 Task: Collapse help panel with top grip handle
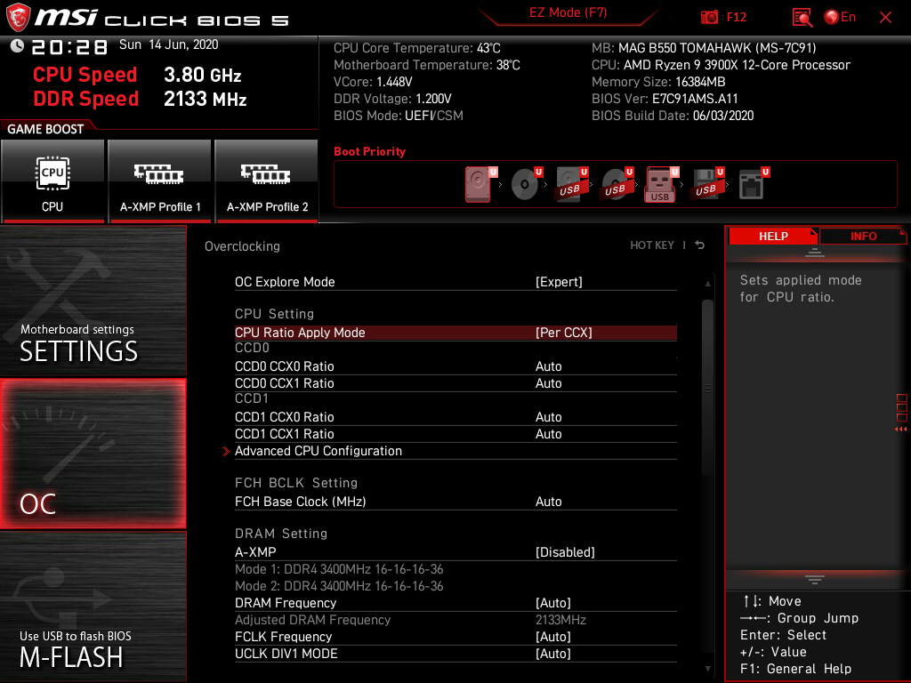[815, 252]
